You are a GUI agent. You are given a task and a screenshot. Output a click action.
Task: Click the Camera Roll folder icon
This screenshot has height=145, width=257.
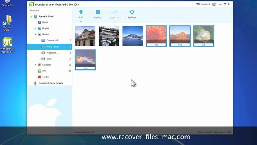coord(43,40)
